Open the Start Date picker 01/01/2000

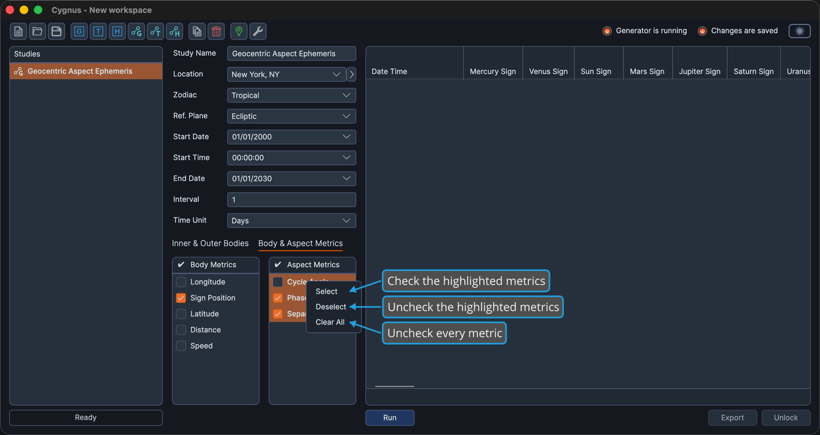pyautogui.click(x=292, y=137)
